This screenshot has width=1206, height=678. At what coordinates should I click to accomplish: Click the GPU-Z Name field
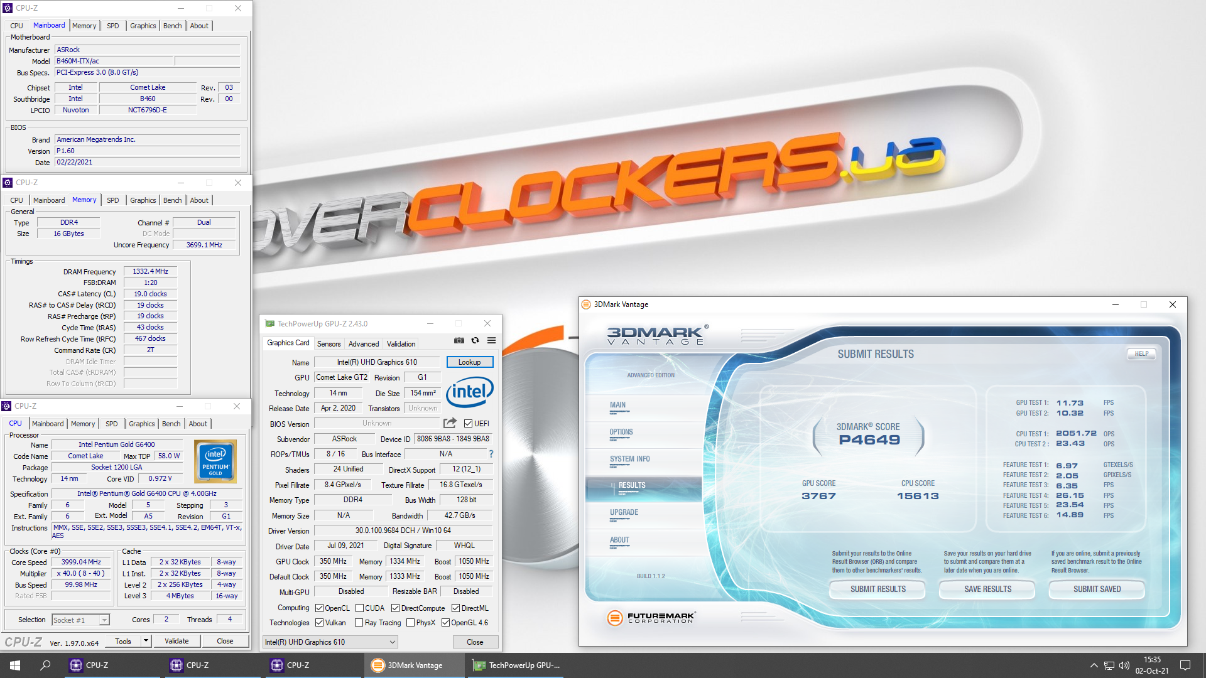(x=377, y=362)
